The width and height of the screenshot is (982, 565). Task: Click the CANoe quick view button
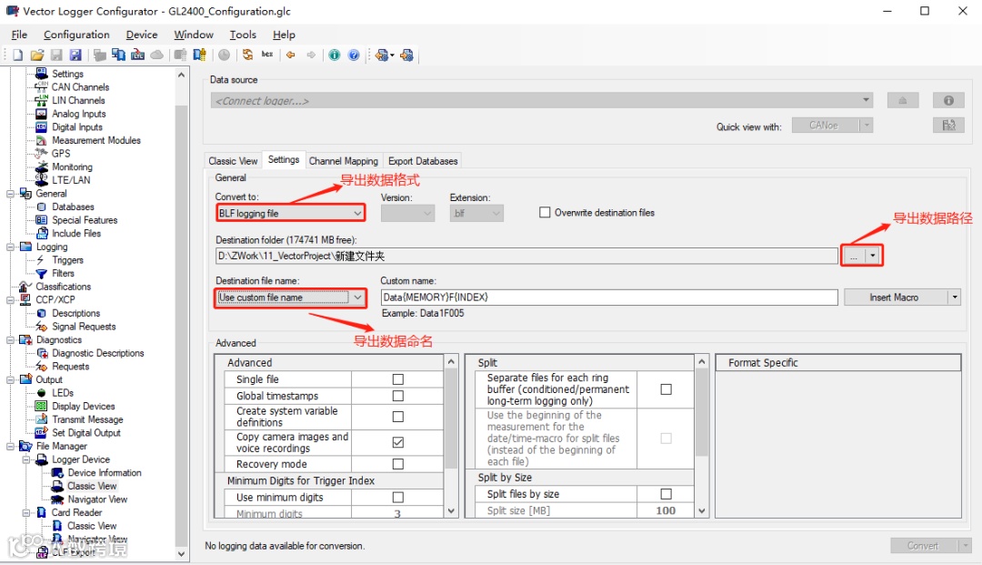pyautogui.click(x=825, y=126)
